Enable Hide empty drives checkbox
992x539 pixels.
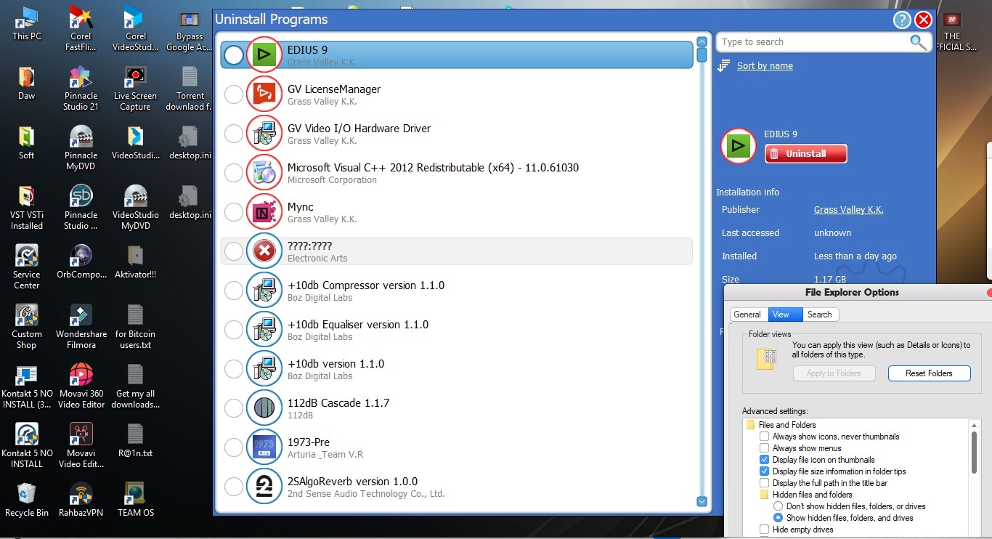coord(764,530)
